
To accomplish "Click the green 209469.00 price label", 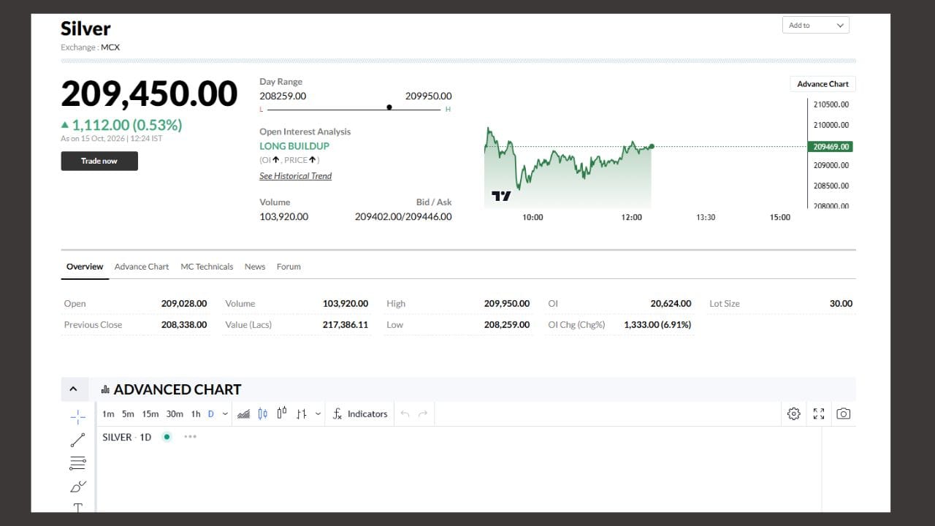I will tap(831, 147).
